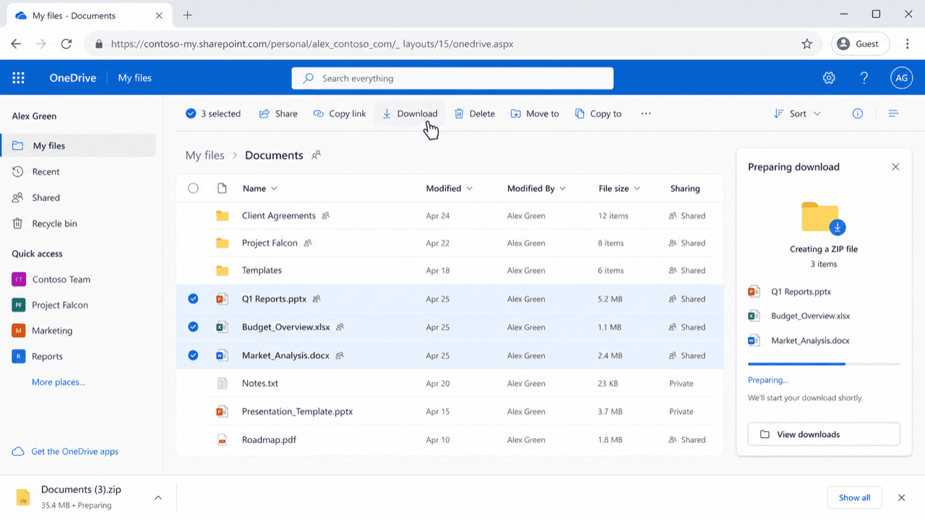The image size is (925, 520).
Task: Click the Guest profile button
Action: pyautogui.click(x=859, y=44)
